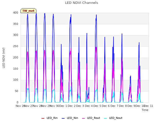164x123 pixels.
Task: Toggle the LED_Rout legend entry
Action: pos(91,118)
